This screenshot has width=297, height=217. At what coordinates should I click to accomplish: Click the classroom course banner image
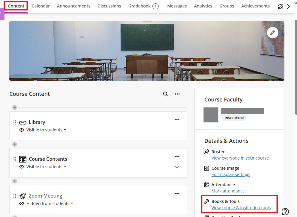pos(147,51)
